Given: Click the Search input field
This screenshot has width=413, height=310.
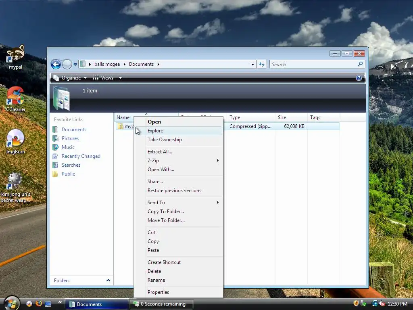Looking at the screenshot, I should [x=313, y=64].
